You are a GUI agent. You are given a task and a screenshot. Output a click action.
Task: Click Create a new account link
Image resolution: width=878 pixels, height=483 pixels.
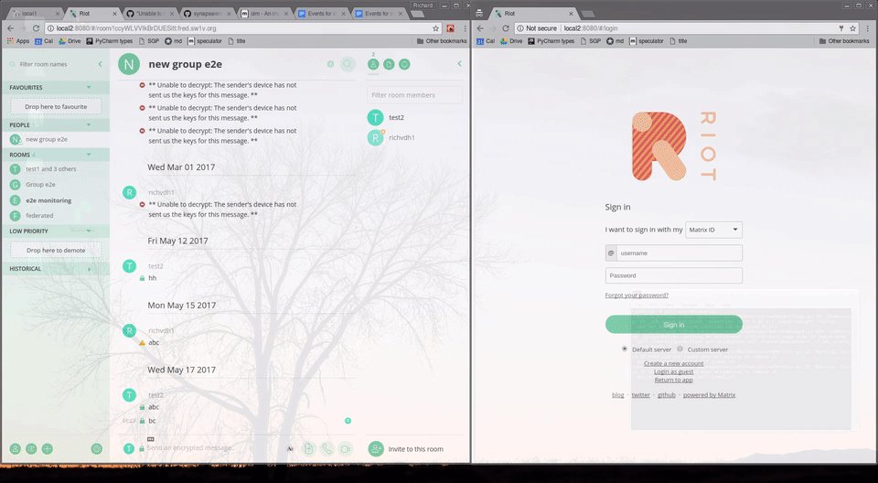[674, 363]
